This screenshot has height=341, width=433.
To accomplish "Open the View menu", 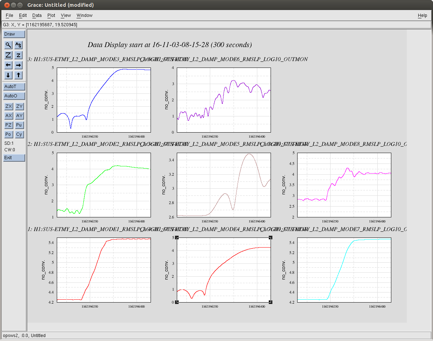I will point(66,15).
